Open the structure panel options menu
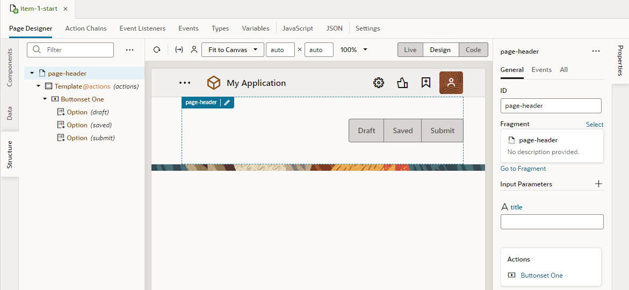The height and width of the screenshot is (290, 629). [x=129, y=50]
